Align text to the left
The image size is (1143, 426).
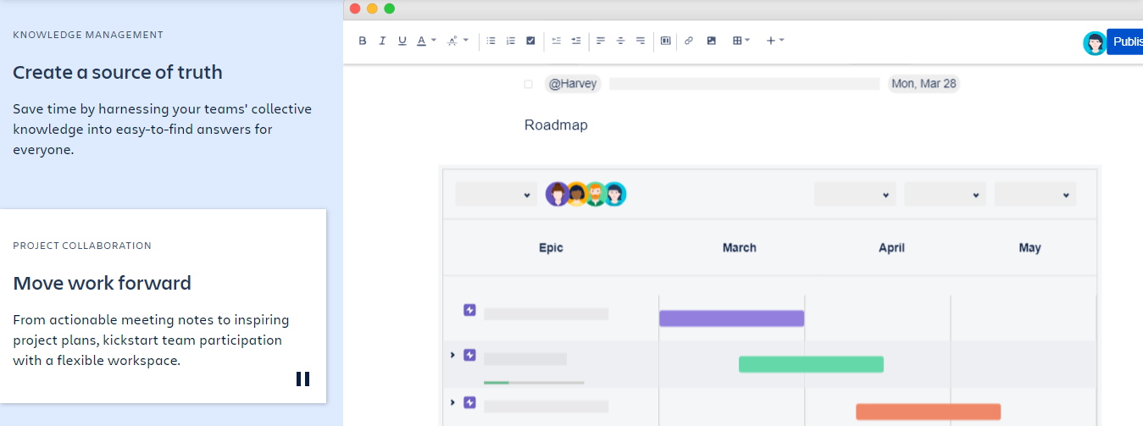pos(601,41)
